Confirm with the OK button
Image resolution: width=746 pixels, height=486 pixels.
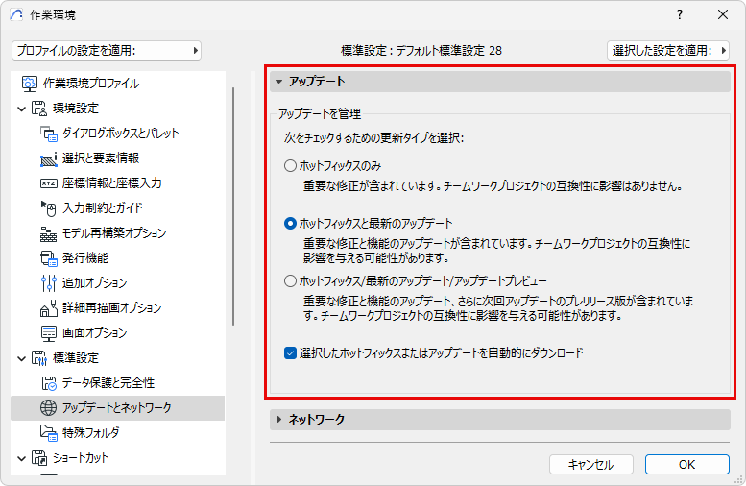tap(687, 465)
